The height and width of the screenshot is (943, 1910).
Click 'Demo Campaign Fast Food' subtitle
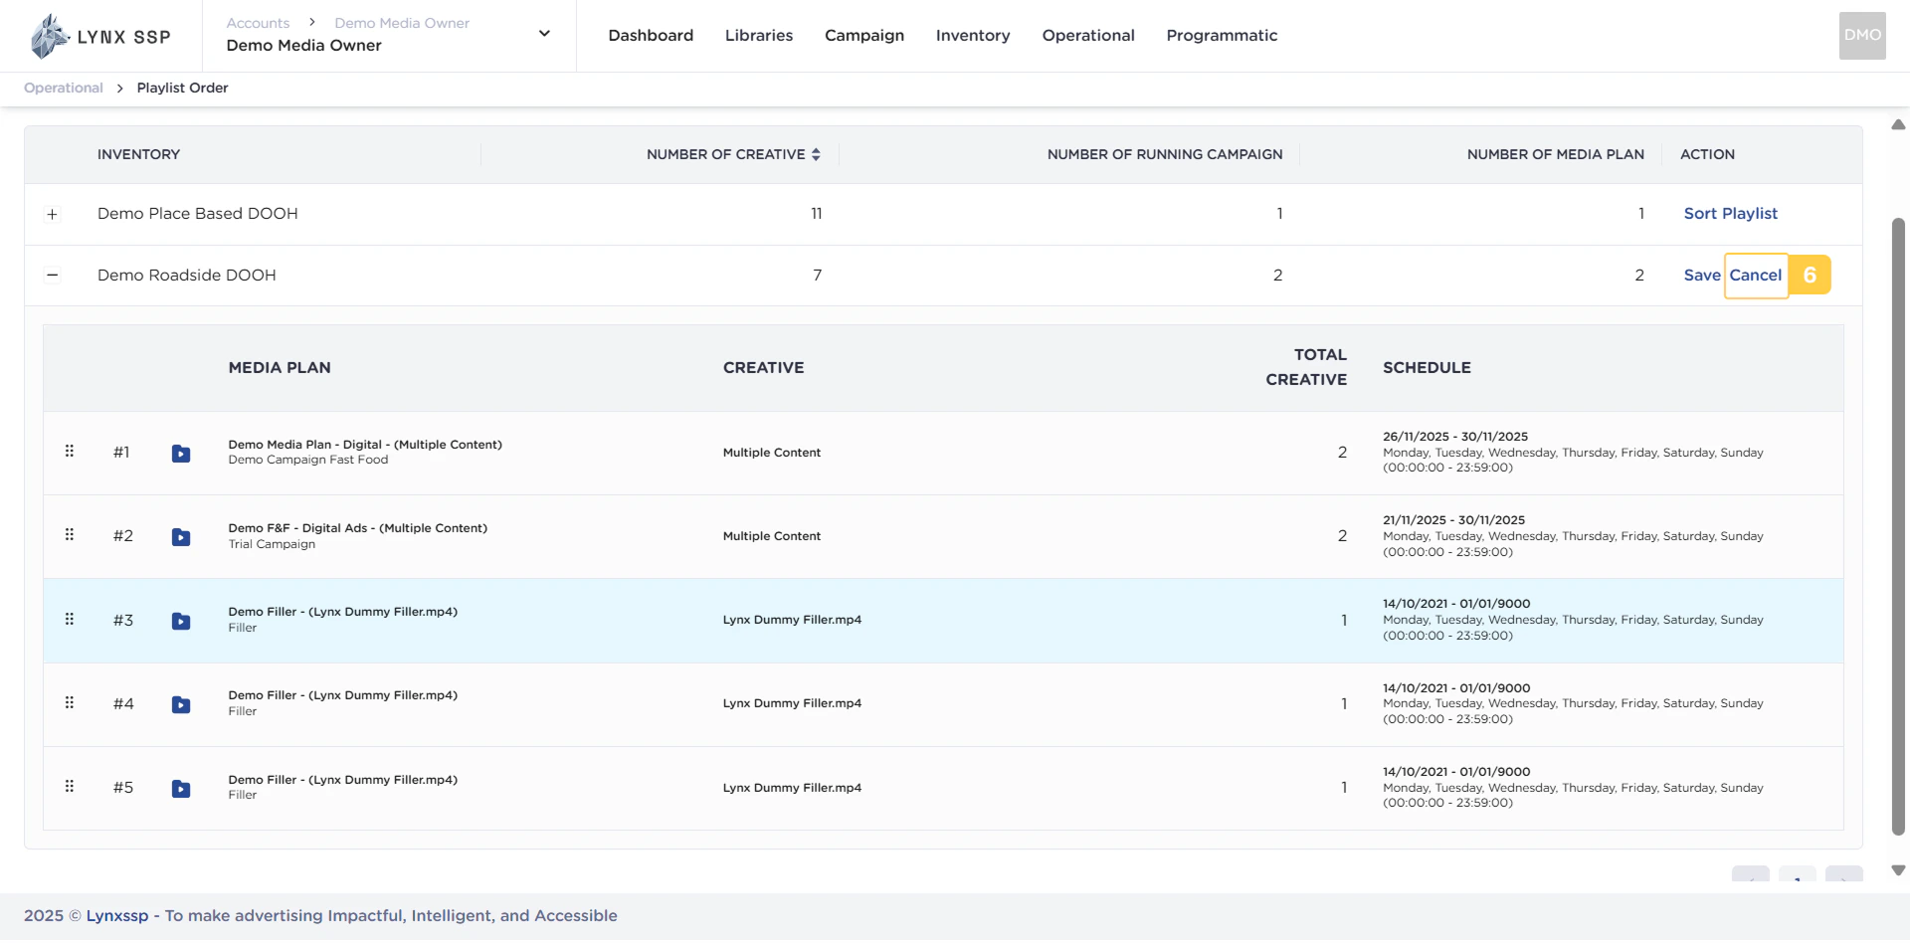[308, 460]
